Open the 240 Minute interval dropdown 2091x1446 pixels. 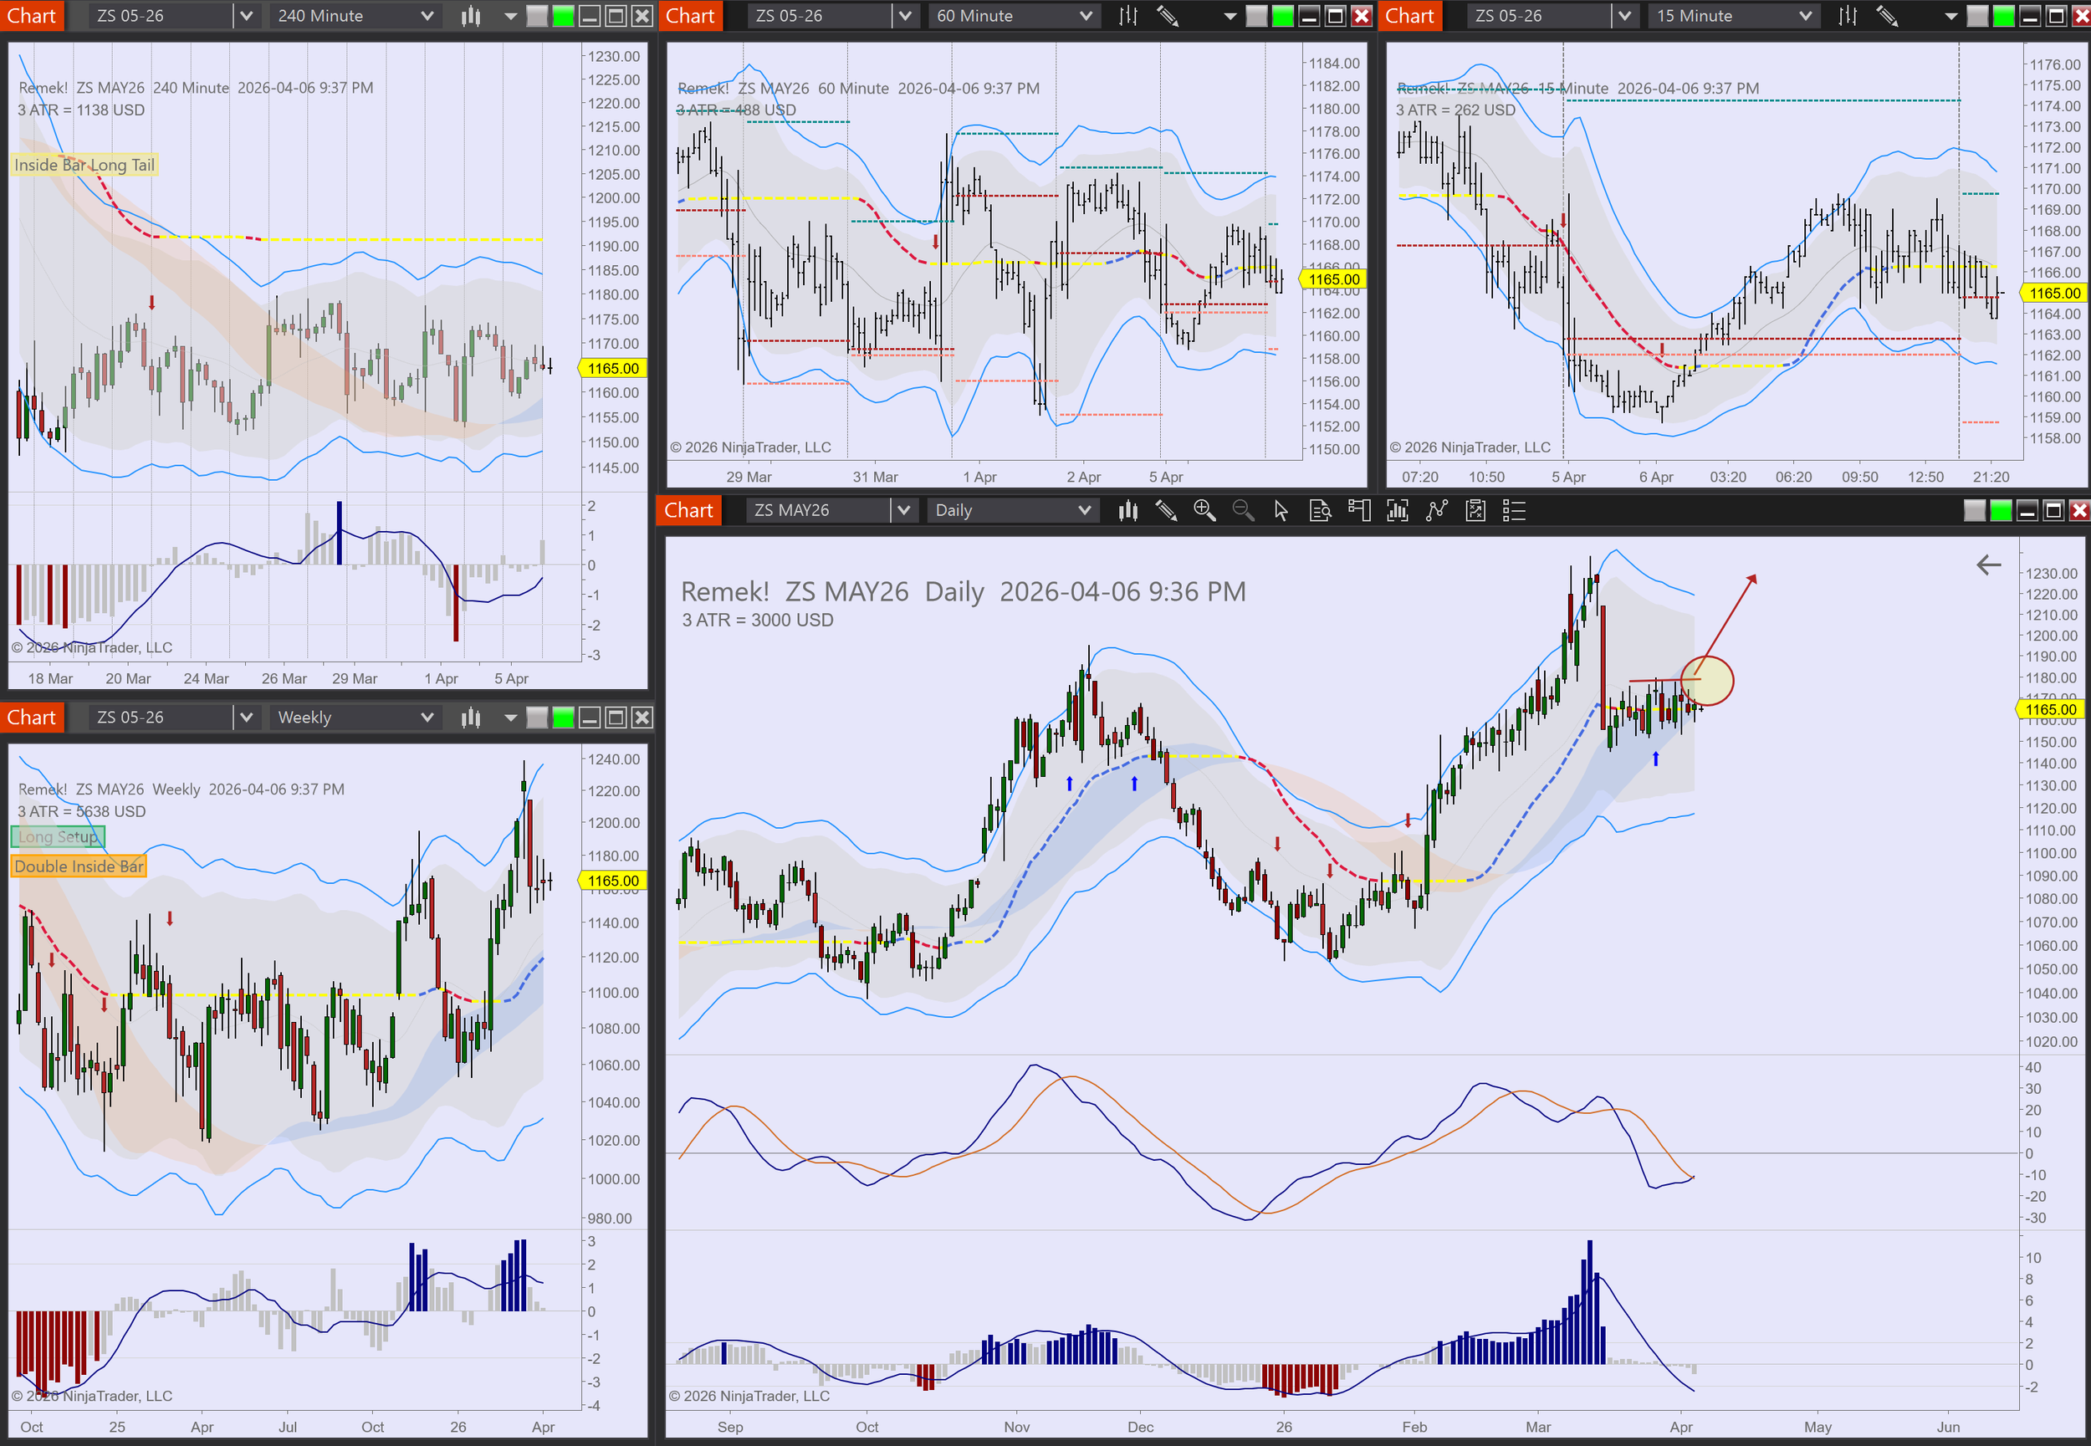[x=427, y=15]
